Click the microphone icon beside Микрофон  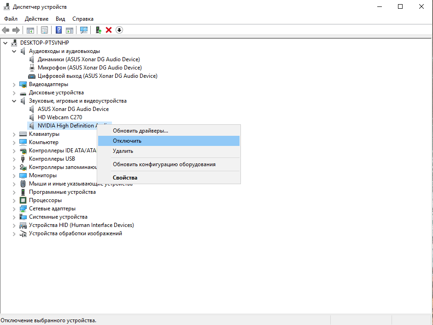tap(32, 68)
